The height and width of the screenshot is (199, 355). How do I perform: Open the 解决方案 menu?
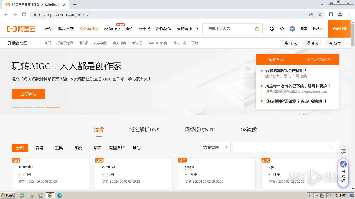tap(66, 29)
